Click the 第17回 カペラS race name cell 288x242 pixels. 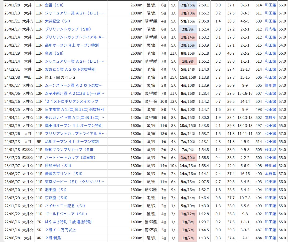pos(60,77)
